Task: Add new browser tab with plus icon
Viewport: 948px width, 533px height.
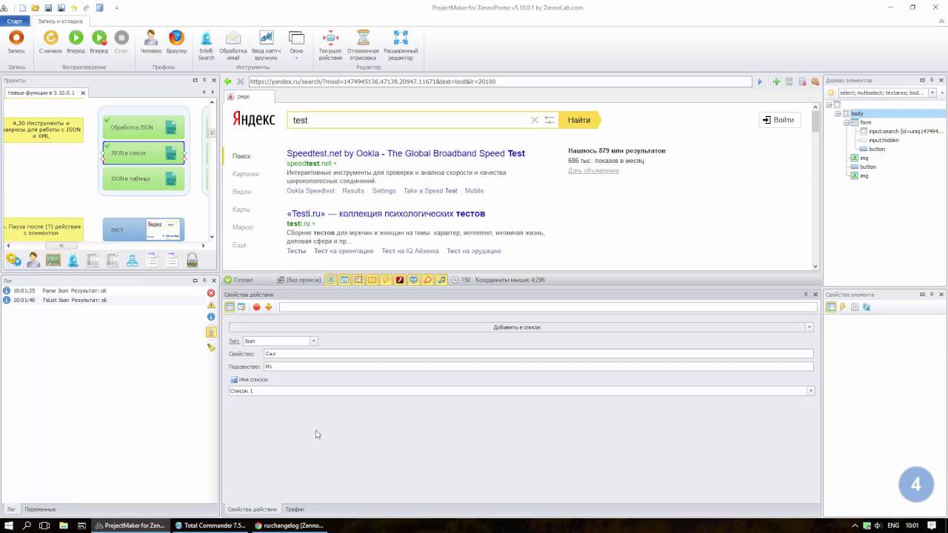Action: [x=776, y=81]
